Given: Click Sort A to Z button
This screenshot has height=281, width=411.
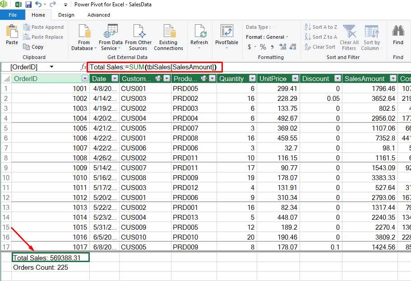Looking at the screenshot, I should (x=321, y=27).
